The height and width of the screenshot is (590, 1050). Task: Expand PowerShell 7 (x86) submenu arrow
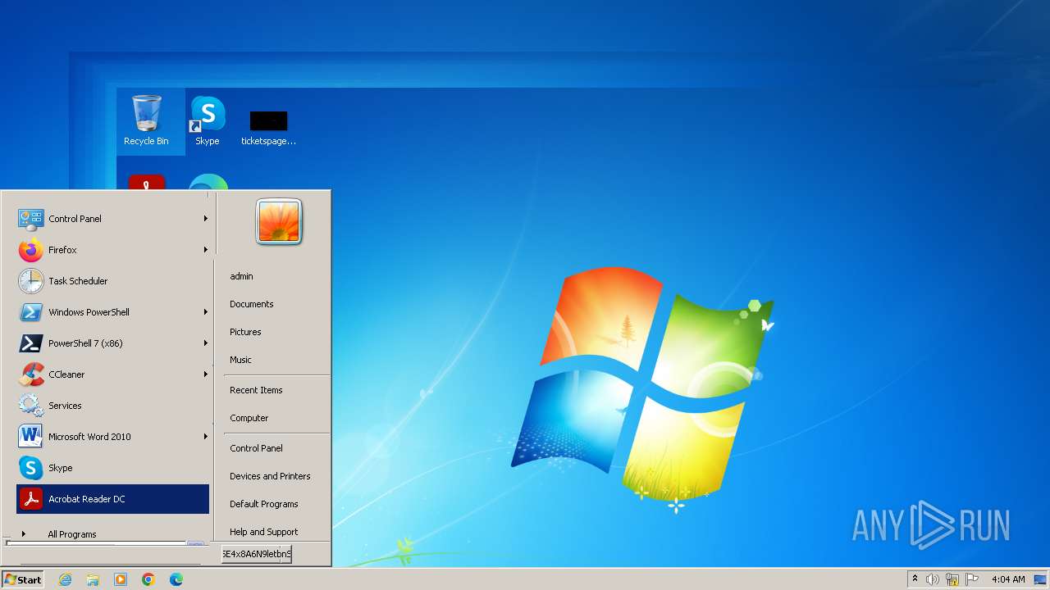(205, 343)
